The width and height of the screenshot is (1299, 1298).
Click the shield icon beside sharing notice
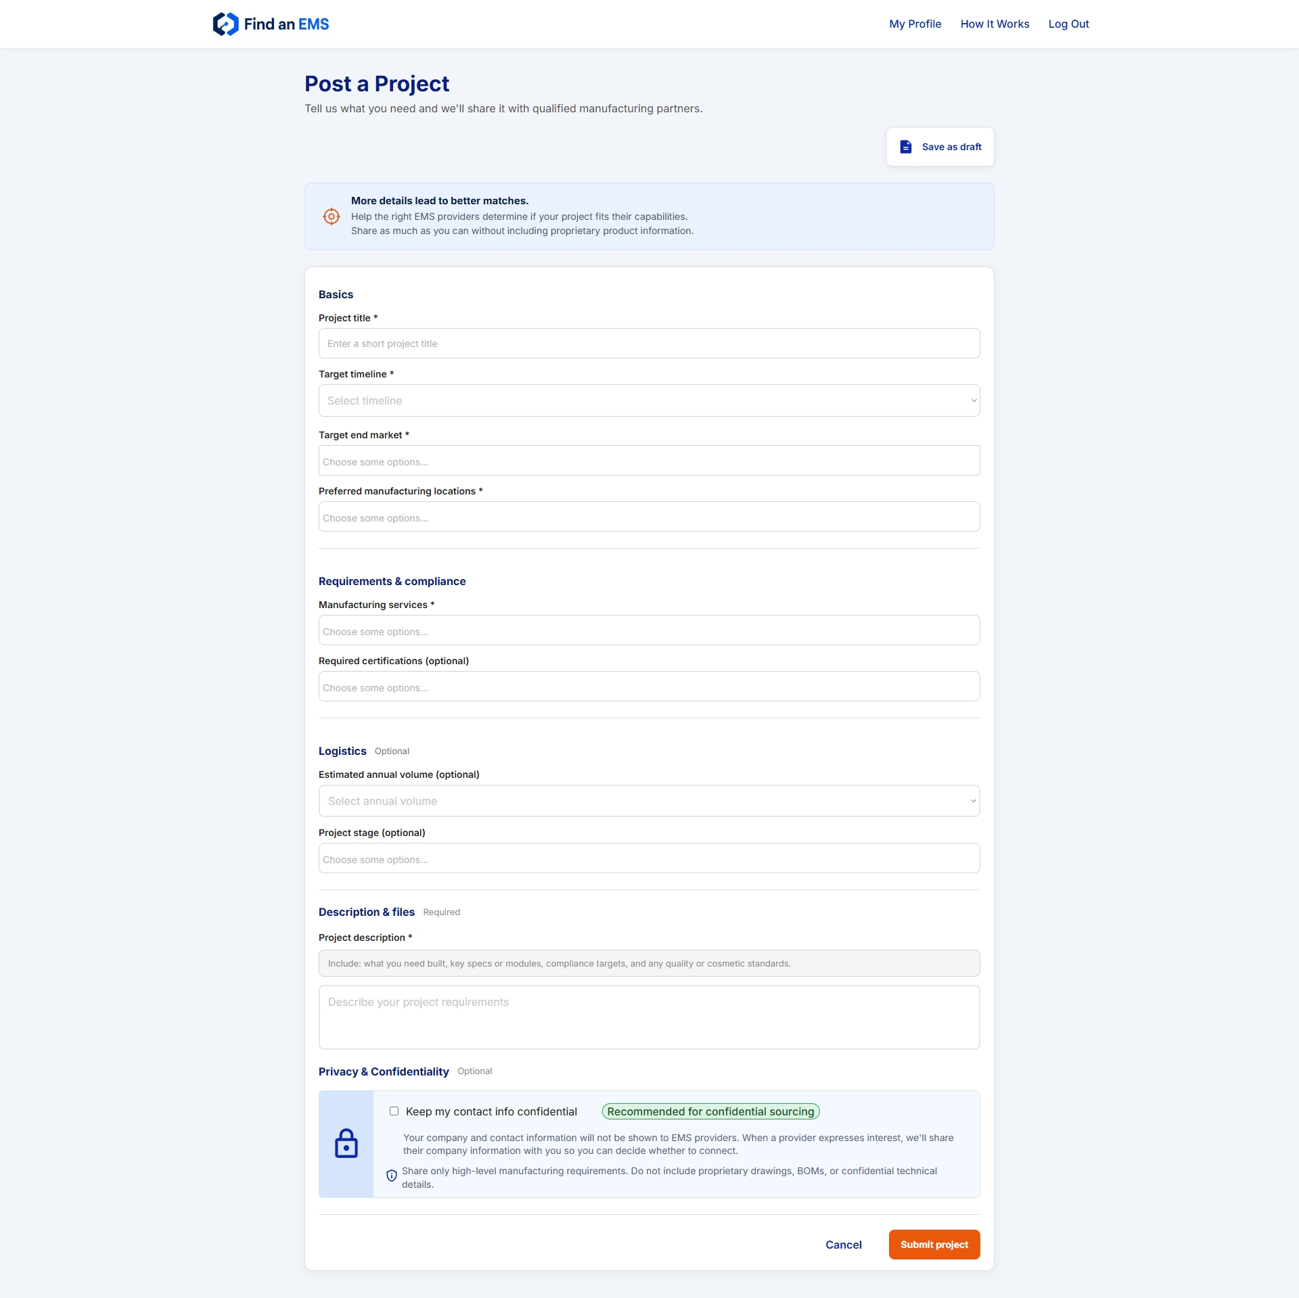392,1176
